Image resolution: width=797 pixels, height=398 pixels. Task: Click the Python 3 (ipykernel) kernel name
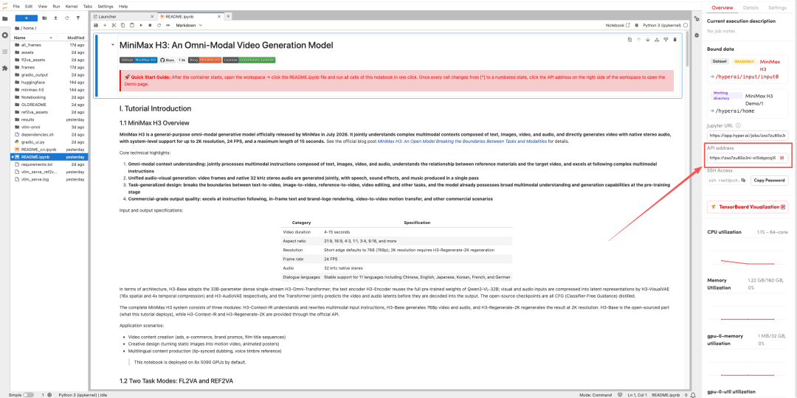click(x=662, y=25)
